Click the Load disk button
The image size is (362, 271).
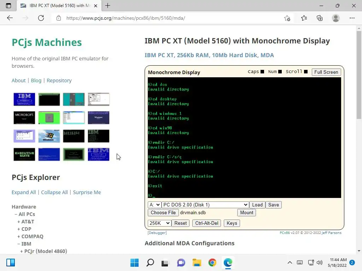[257, 205]
